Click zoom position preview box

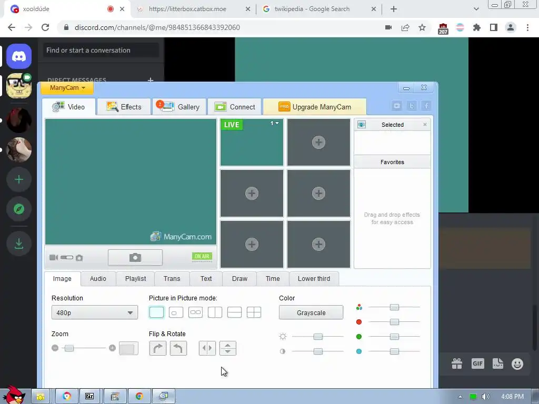click(128, 348)
